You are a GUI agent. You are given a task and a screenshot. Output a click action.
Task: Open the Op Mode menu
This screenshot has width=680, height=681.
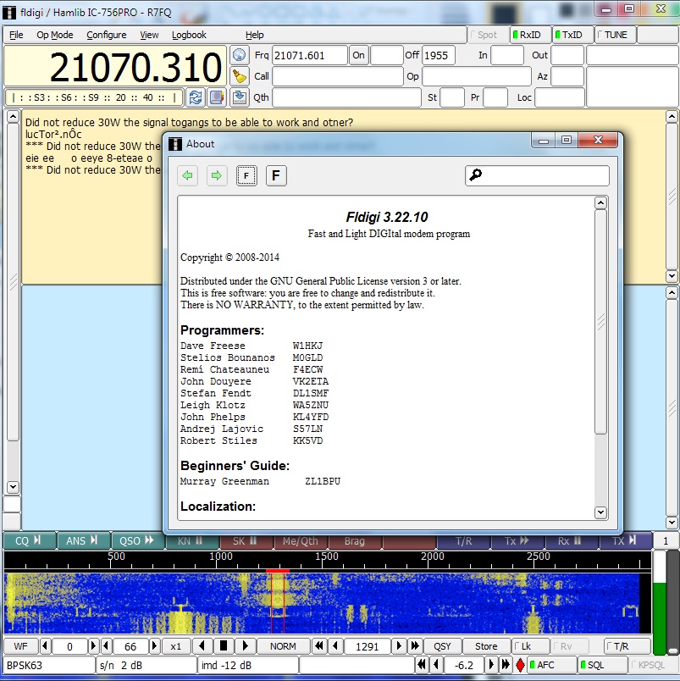[x=54, y=35]
